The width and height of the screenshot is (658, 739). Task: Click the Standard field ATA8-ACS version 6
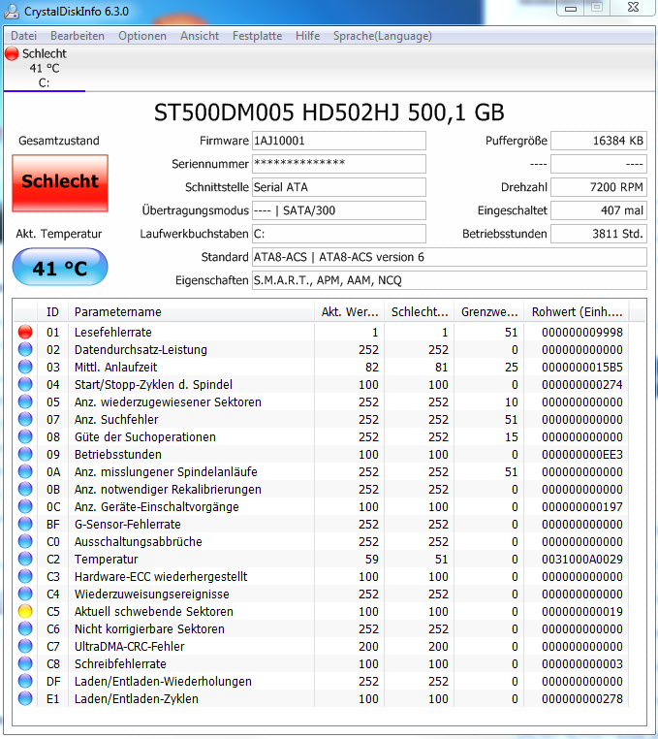[450, 257]
